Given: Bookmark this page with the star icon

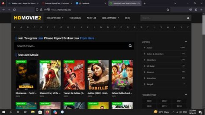Looking at the screenshot, I should pyautogui.click(x=168, y=9).
